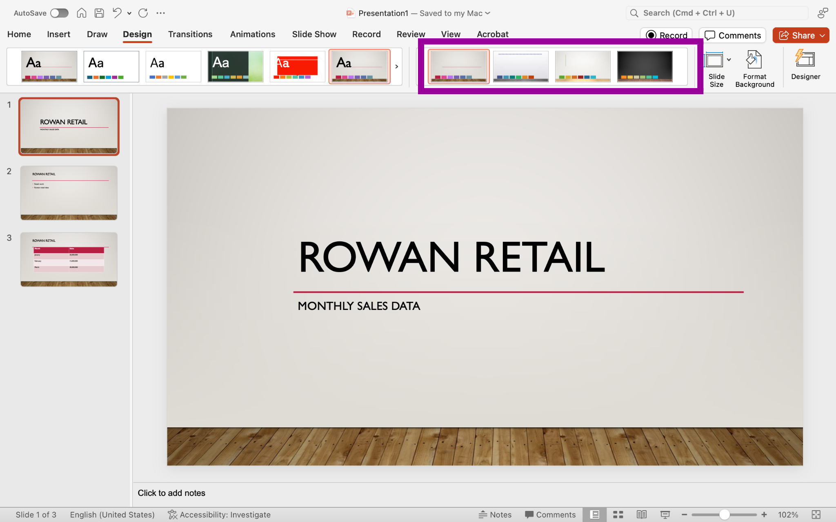The width and height of the screenshot is (836, 522).
Task: Start Slide Show from status bar icon
Action: 665,515
